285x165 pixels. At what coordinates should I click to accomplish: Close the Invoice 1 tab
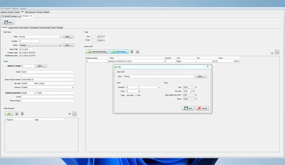click(20, 16)
